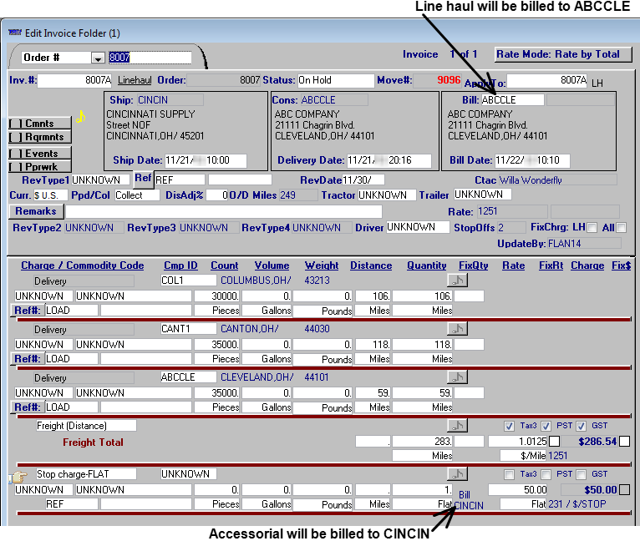Click the Events button

pos(39,154)
